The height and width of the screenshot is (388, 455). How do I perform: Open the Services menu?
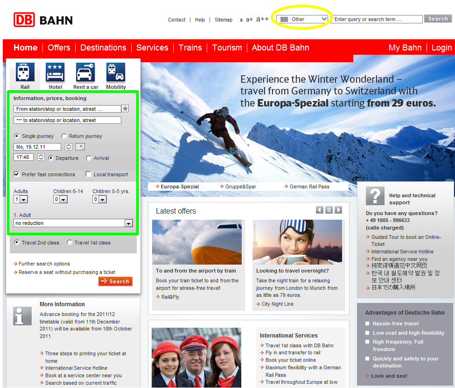pyautogui.click(x=152, y=48)
